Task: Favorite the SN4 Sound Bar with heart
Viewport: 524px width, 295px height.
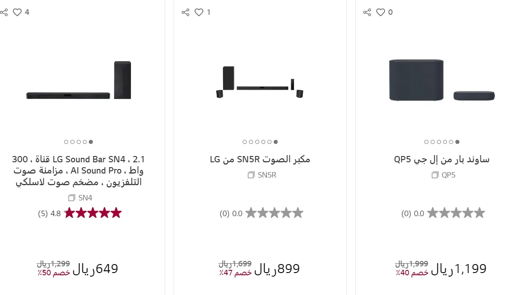Action: 17,13
